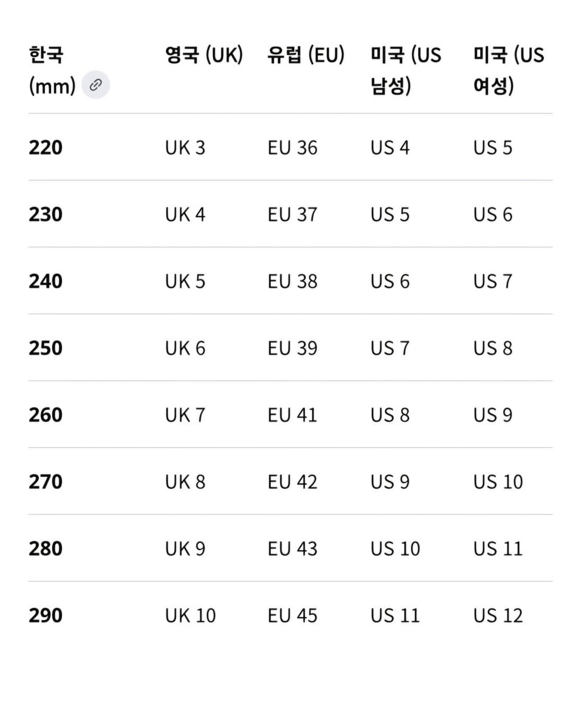Screen dimensions: 587x710
Task: Click the 미국 (US 남성) column header
Action: (x=405, y=70)
